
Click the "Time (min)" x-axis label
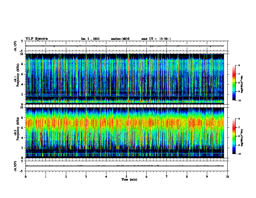129,180
